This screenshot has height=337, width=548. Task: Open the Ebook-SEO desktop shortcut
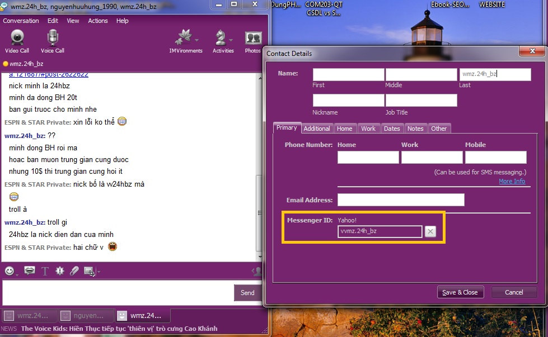tap(450, 5)
